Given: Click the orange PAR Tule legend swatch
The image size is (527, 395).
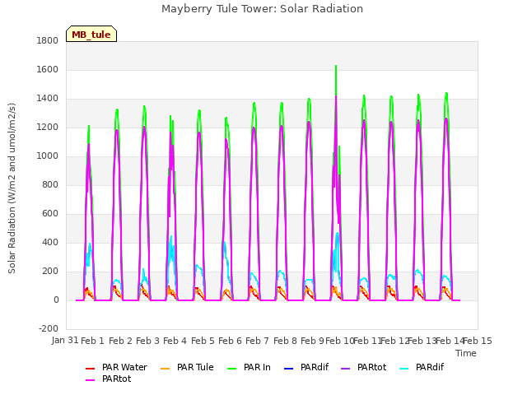Looking at the screenshot, I should pos(165,369).
